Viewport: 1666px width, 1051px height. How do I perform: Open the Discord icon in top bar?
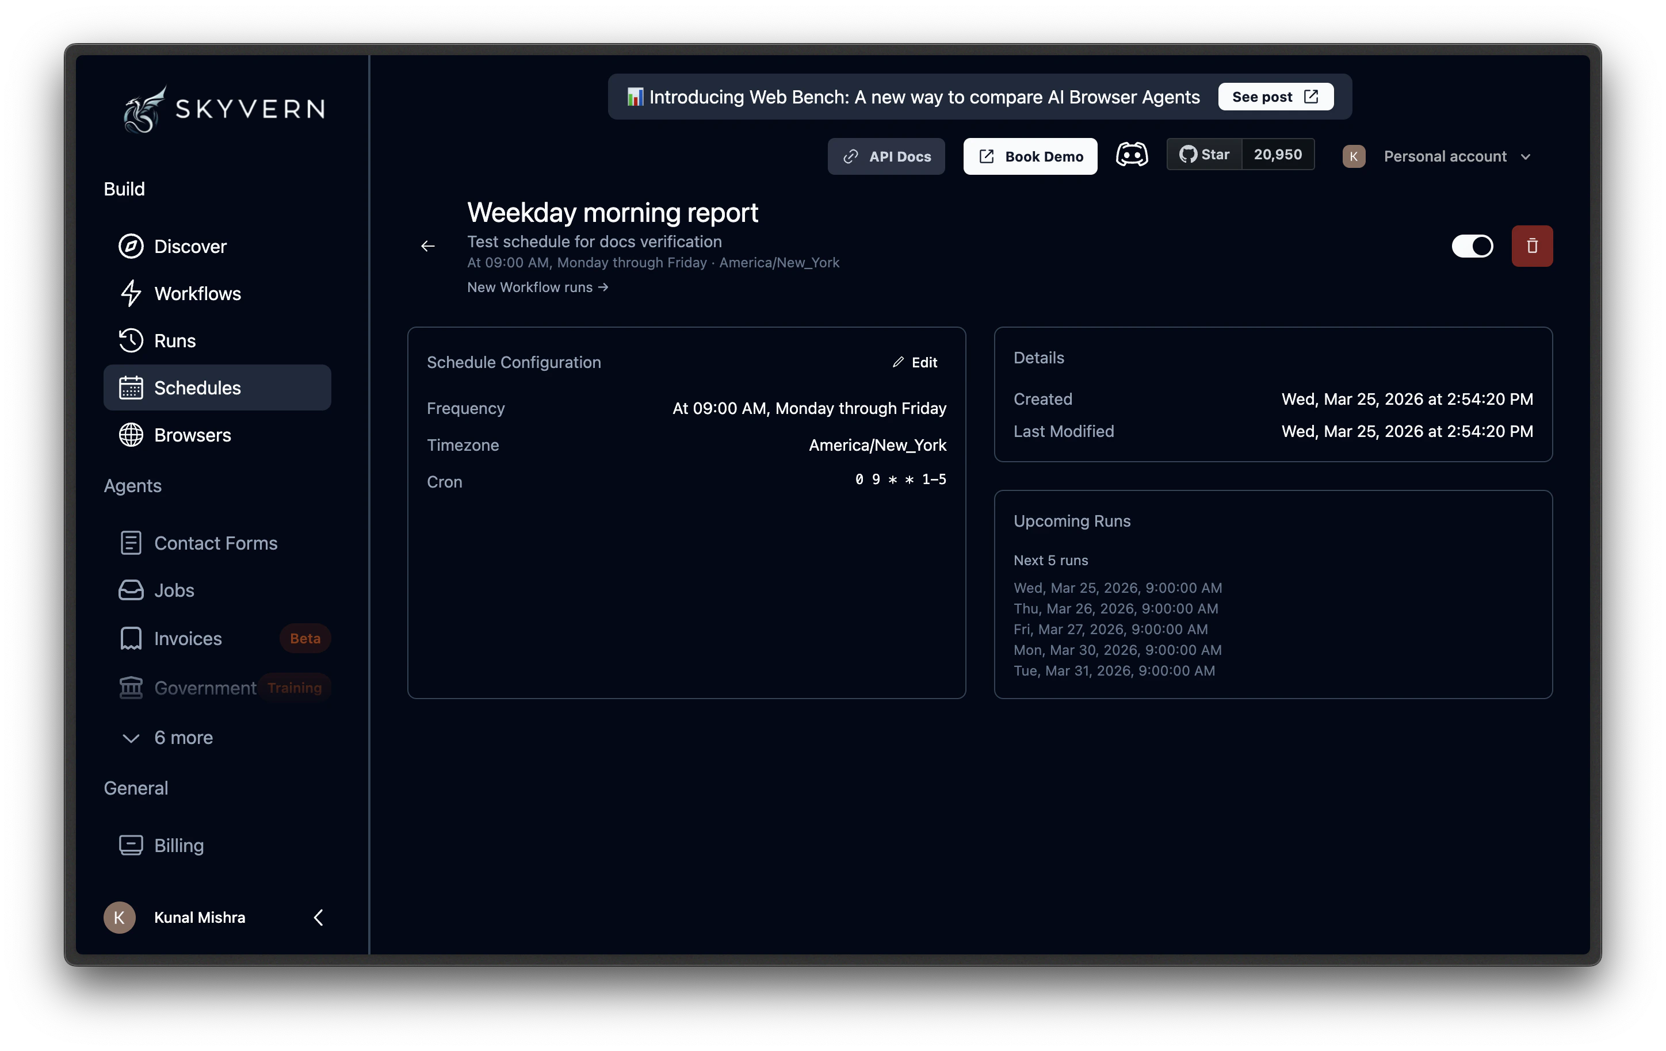(x=1132, y=154)
